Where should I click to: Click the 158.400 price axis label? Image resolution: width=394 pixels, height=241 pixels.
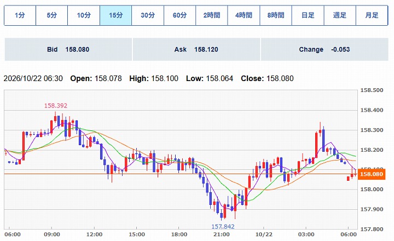[x=372, y=110]
